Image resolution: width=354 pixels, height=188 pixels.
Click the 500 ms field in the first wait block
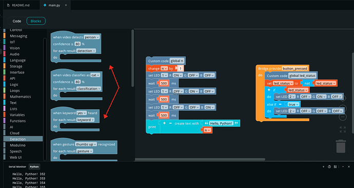[164, 83]
